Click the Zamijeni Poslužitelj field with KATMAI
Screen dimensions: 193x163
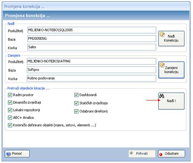91,61
